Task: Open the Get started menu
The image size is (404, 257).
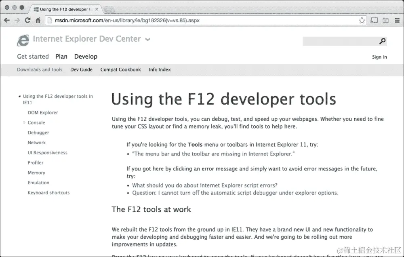Action: pyautogui.click(x=33, y=57)
